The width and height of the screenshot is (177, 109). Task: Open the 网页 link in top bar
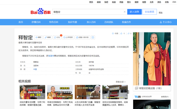click(91, 2)
